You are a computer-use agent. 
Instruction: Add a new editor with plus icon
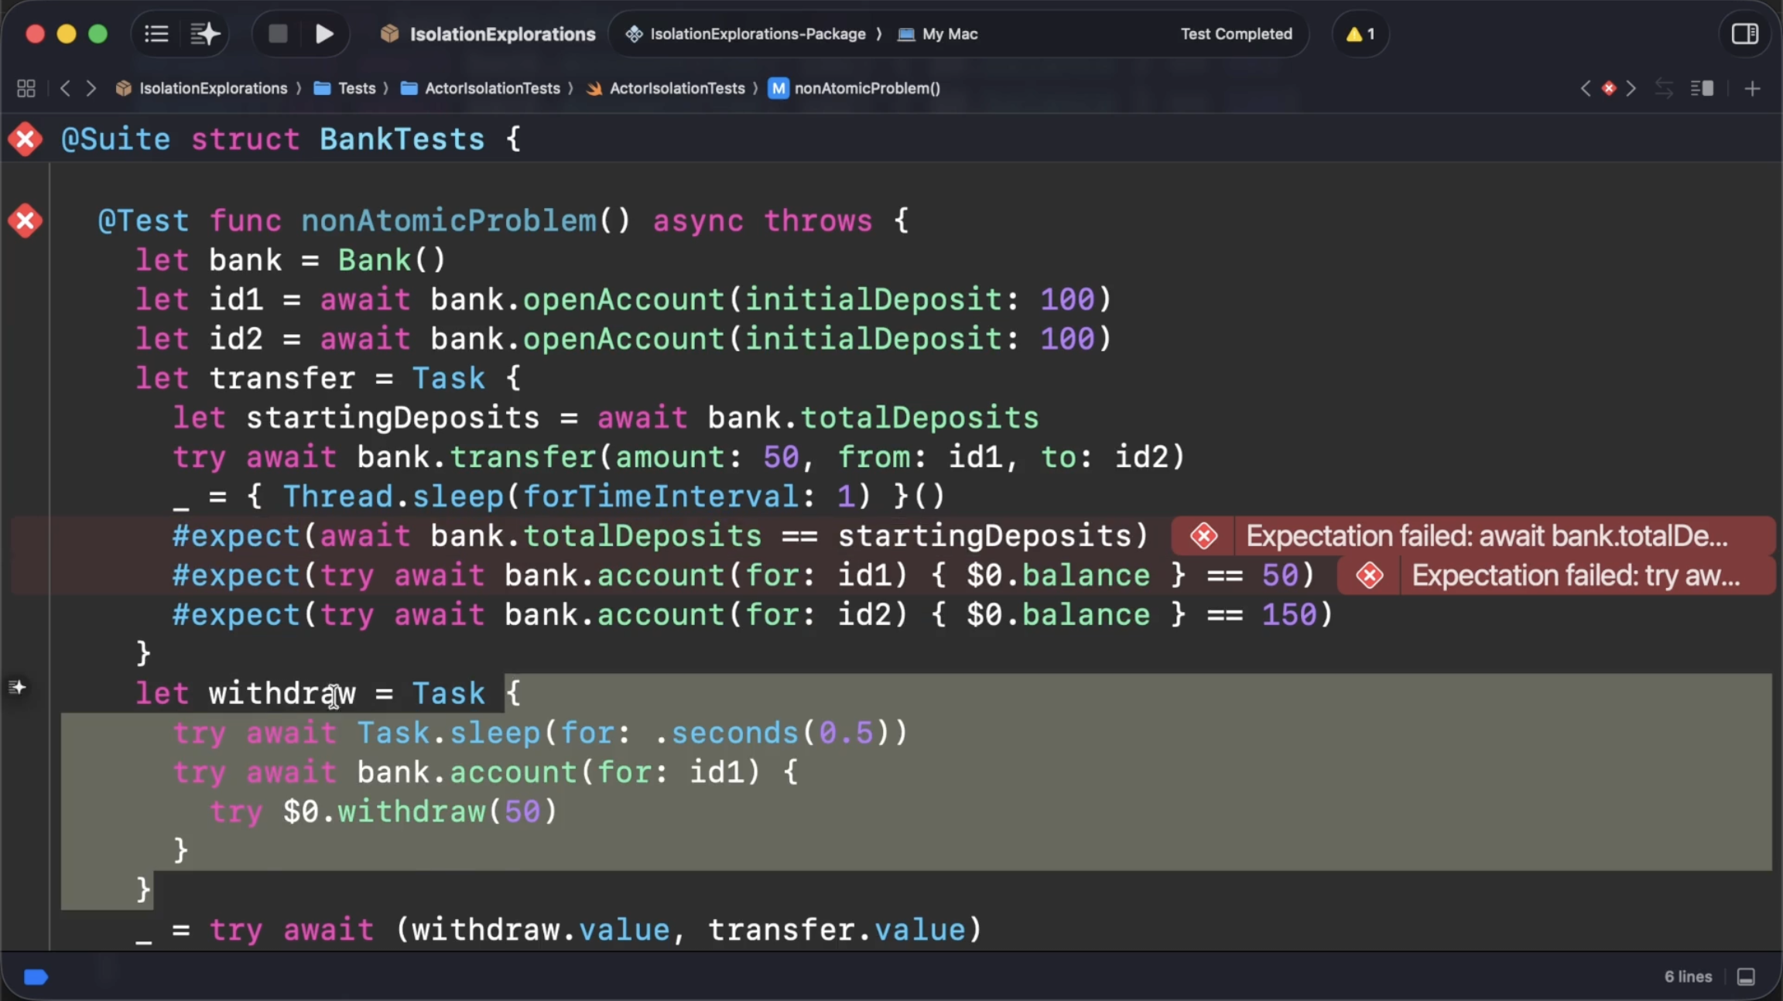coord(1752,88)
